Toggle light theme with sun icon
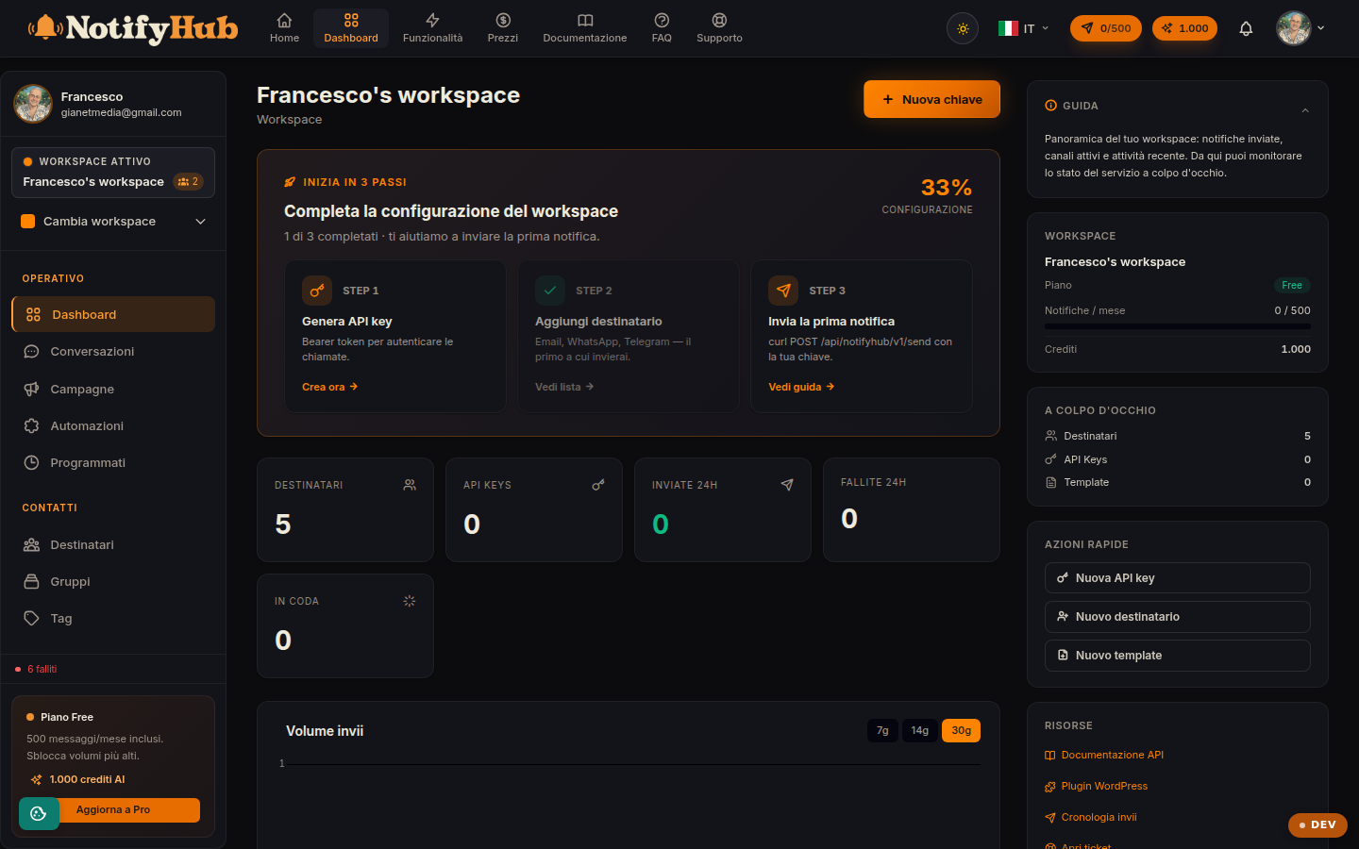1359x849 pixels. pyautogui.click(x=963, y=28)
